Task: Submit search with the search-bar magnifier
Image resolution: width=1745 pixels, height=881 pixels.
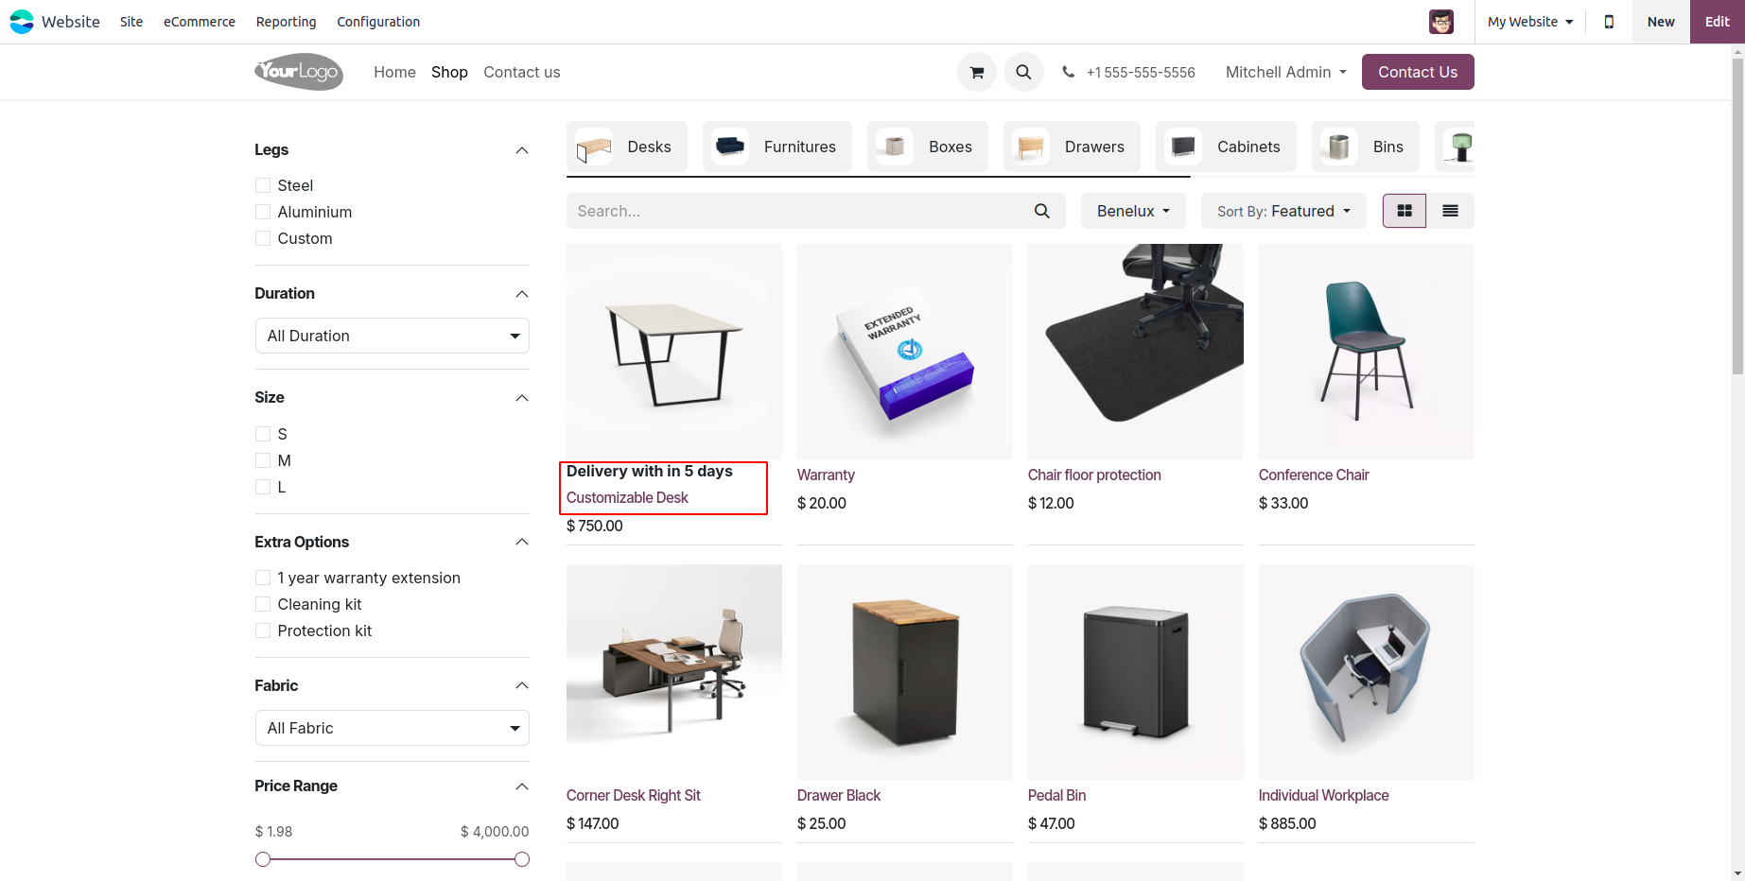Action: (1042, 211)
